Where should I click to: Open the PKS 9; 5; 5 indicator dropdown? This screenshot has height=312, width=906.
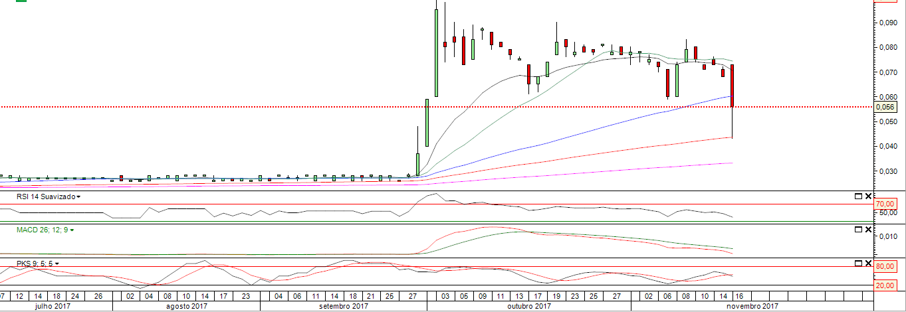click(57, 264)
